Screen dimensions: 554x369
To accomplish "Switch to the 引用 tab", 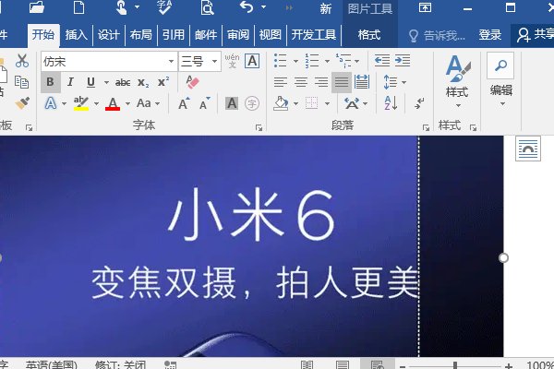I will pyautogui.click(x=174, y=35).
